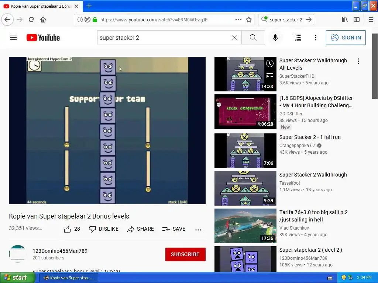Screen dimensions: 378x283
Task: Open the 123Domino456Man789 channel name link
Action: [60, 251]
